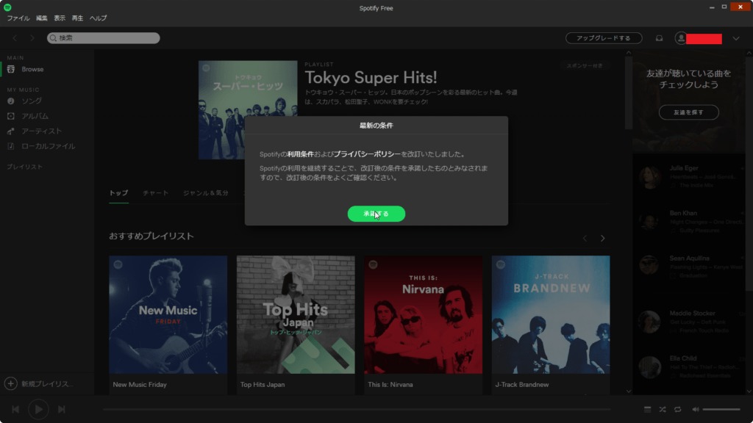Open the J-Track Brandnew playlist cover
Image resolution: width=753 pixels, height=423 pixels.
coord(551,314)
